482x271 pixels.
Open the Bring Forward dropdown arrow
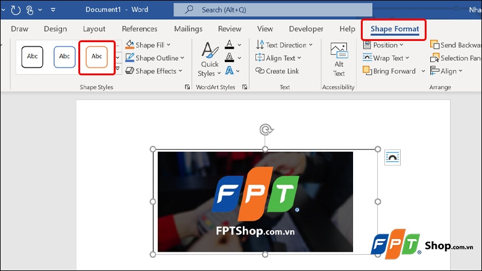pyautogui.click(x=424, y=71)
